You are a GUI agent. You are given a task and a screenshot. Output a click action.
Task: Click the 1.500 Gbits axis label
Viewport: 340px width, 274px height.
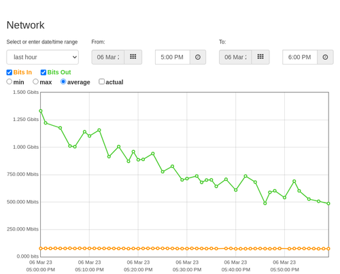coord(26,92)
